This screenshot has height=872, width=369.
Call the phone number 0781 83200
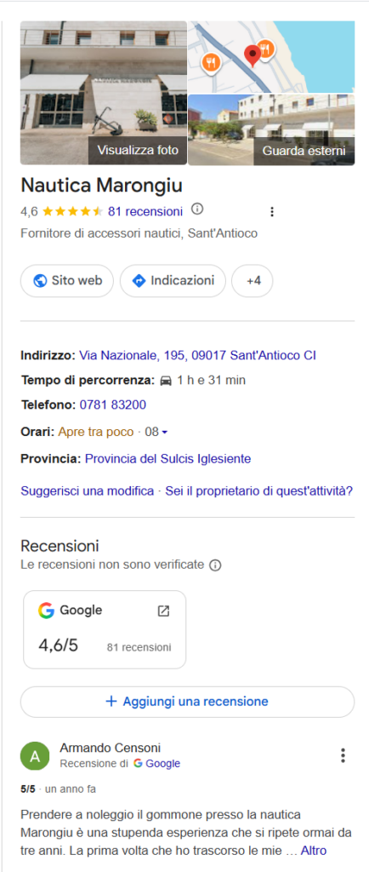pyautogui.click(x=112, y=404)
